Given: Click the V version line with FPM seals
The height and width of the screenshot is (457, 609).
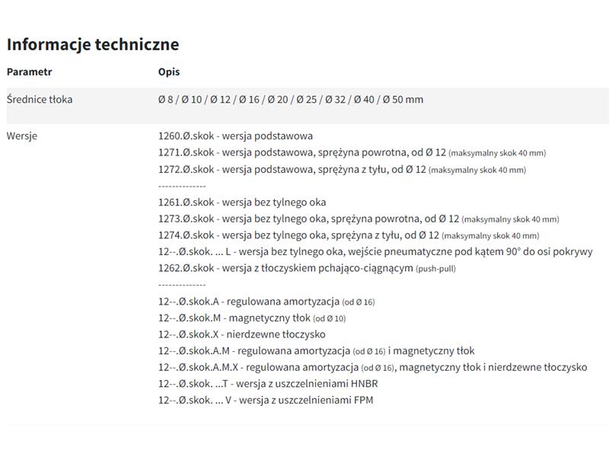Looking at the screenshot, I should coord(266,400).
